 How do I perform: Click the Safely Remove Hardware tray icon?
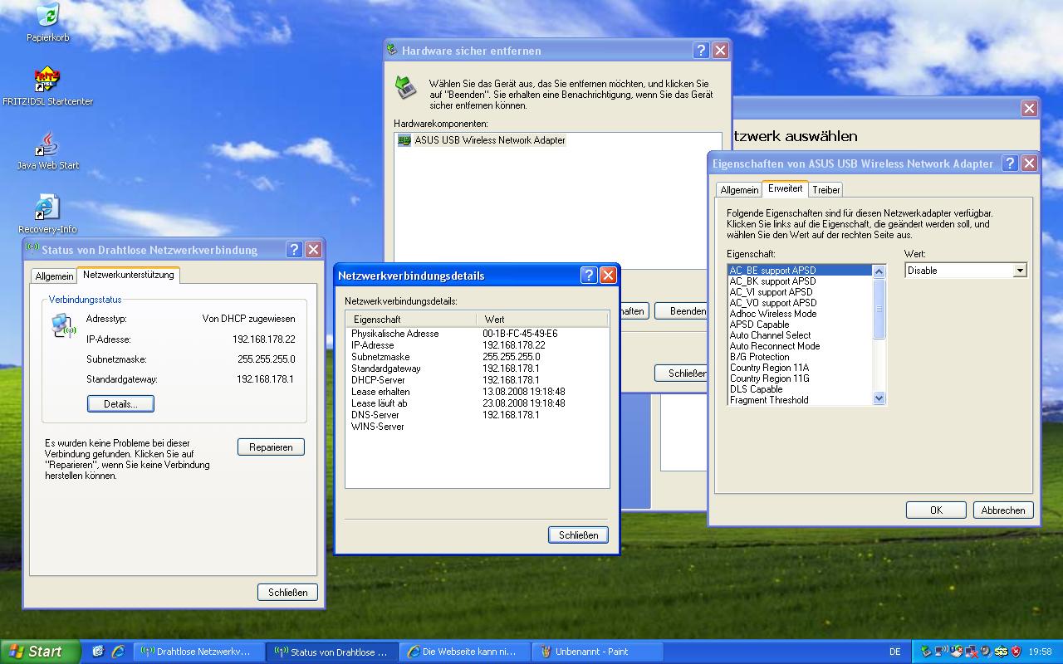point(926,652)
